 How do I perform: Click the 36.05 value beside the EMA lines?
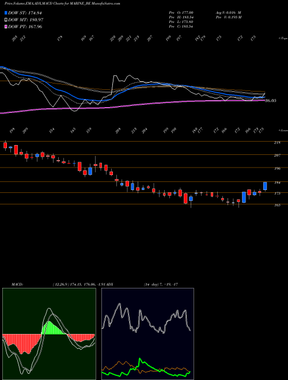271,101
